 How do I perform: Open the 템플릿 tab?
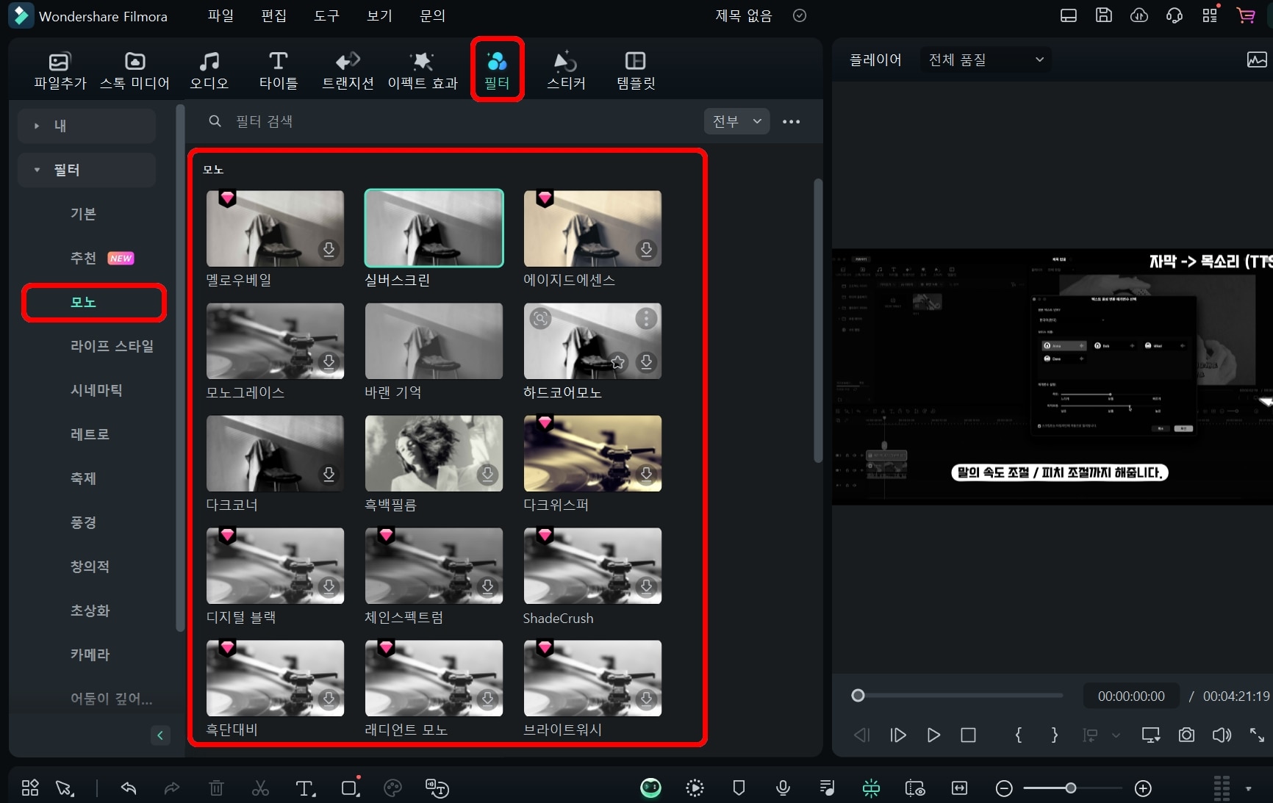[636, 71]
